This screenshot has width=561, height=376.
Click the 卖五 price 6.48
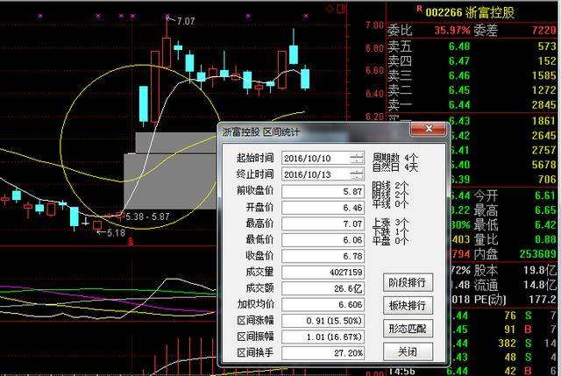(x=459, y=46)
